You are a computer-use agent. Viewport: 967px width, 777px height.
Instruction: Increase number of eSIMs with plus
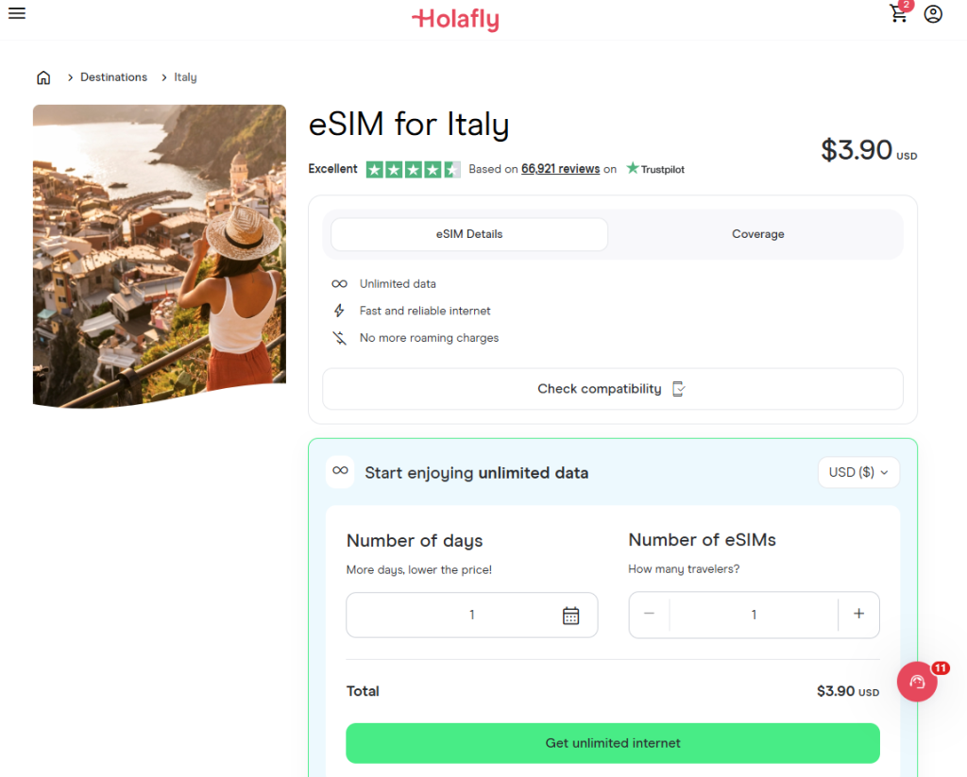click(x=858, y=615)
